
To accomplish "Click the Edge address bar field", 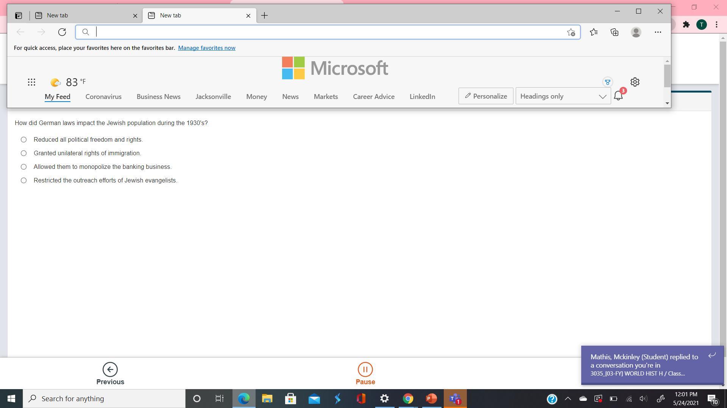I will point(326,32).
